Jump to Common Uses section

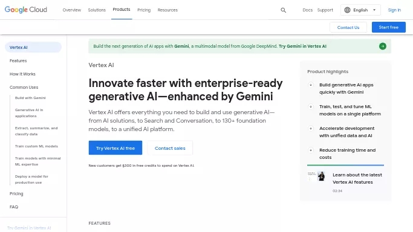click(x=24, y=88)
